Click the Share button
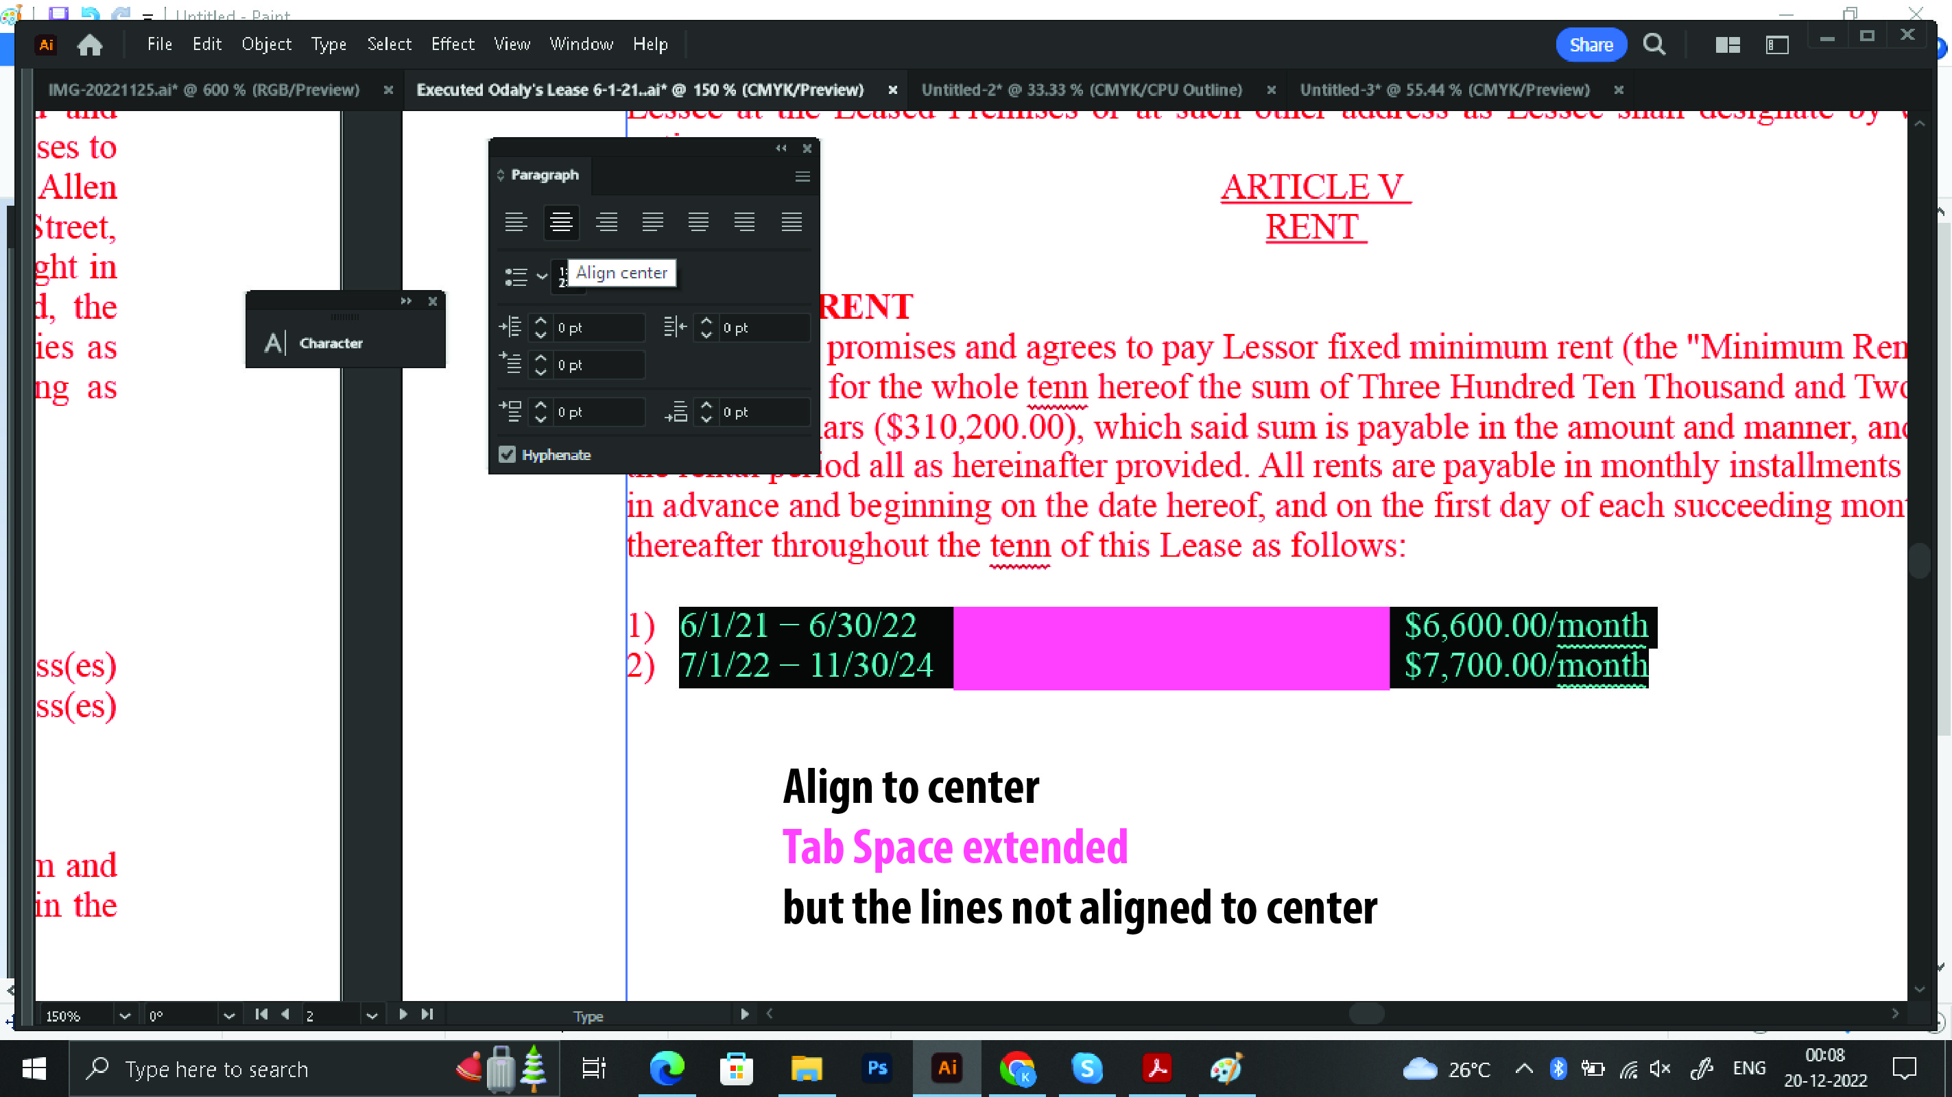 tap(1591, 44)
